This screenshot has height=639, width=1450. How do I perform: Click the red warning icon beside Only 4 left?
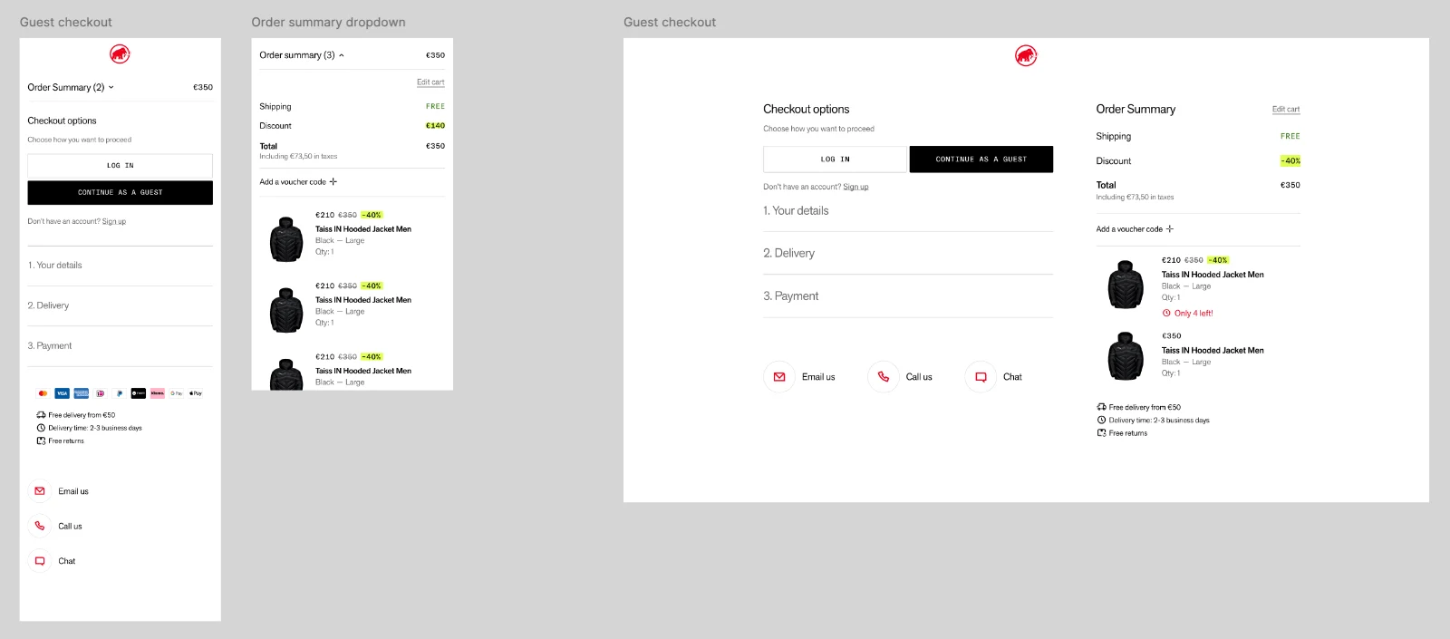click(1166, 313)
